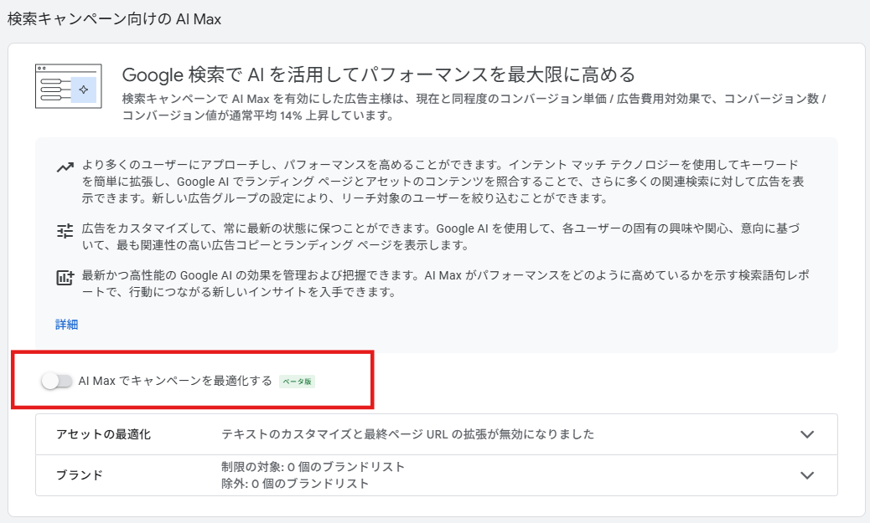
Task: Expand the ブランド row chevron
Action: coord(807,475)
